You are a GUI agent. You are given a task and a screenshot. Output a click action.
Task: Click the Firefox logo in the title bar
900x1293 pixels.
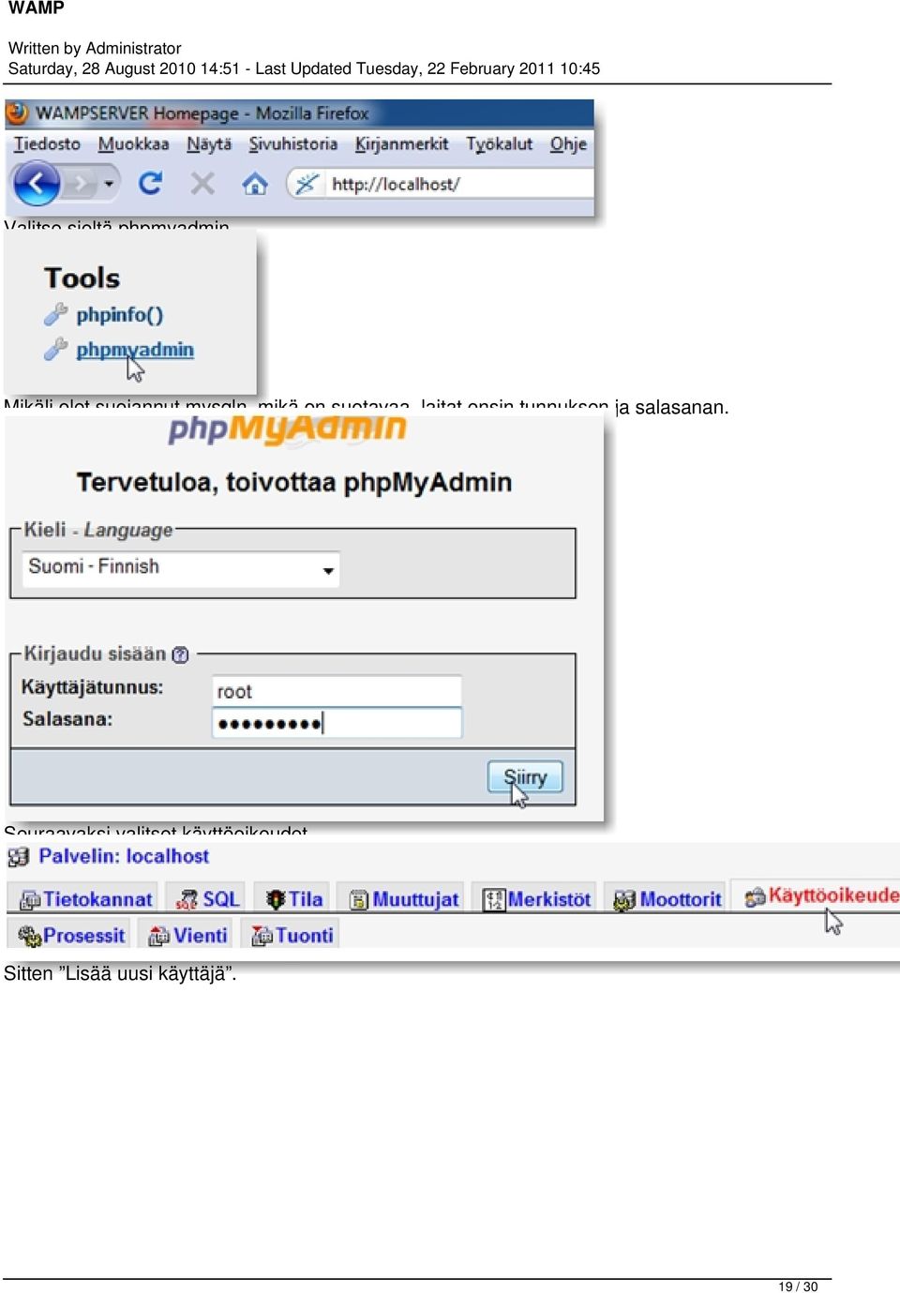(17, 113)
